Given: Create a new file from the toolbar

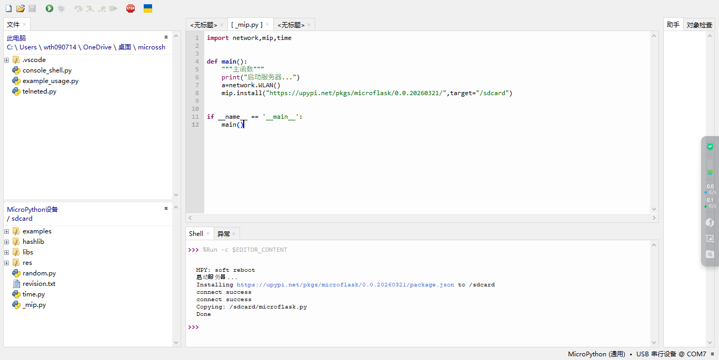Looking at the screenshot, I should [8, 8].
